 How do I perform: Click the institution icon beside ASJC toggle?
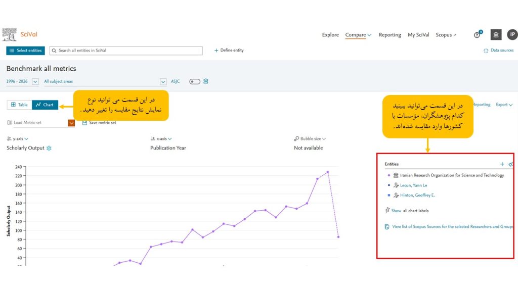[206, 81]
